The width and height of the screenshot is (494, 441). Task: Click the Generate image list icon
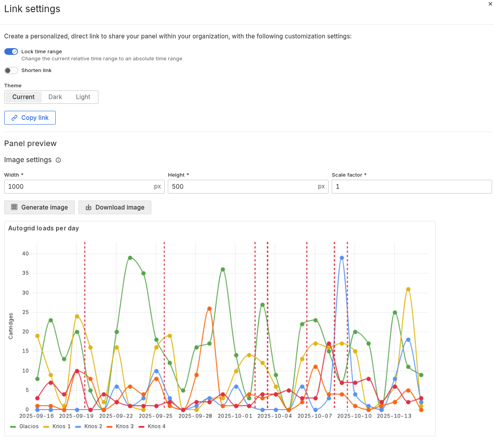14,207
